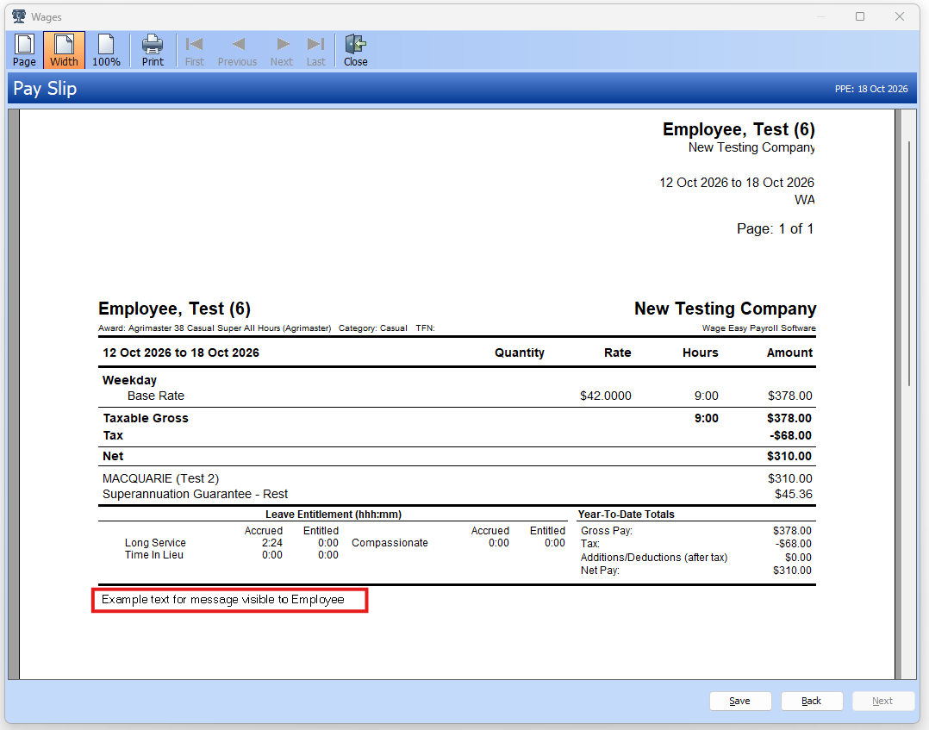Image resolution: width=929 pixels, height=730 pixels.
Task: Maximize the Wages window
Action: (x=860, y=16)
